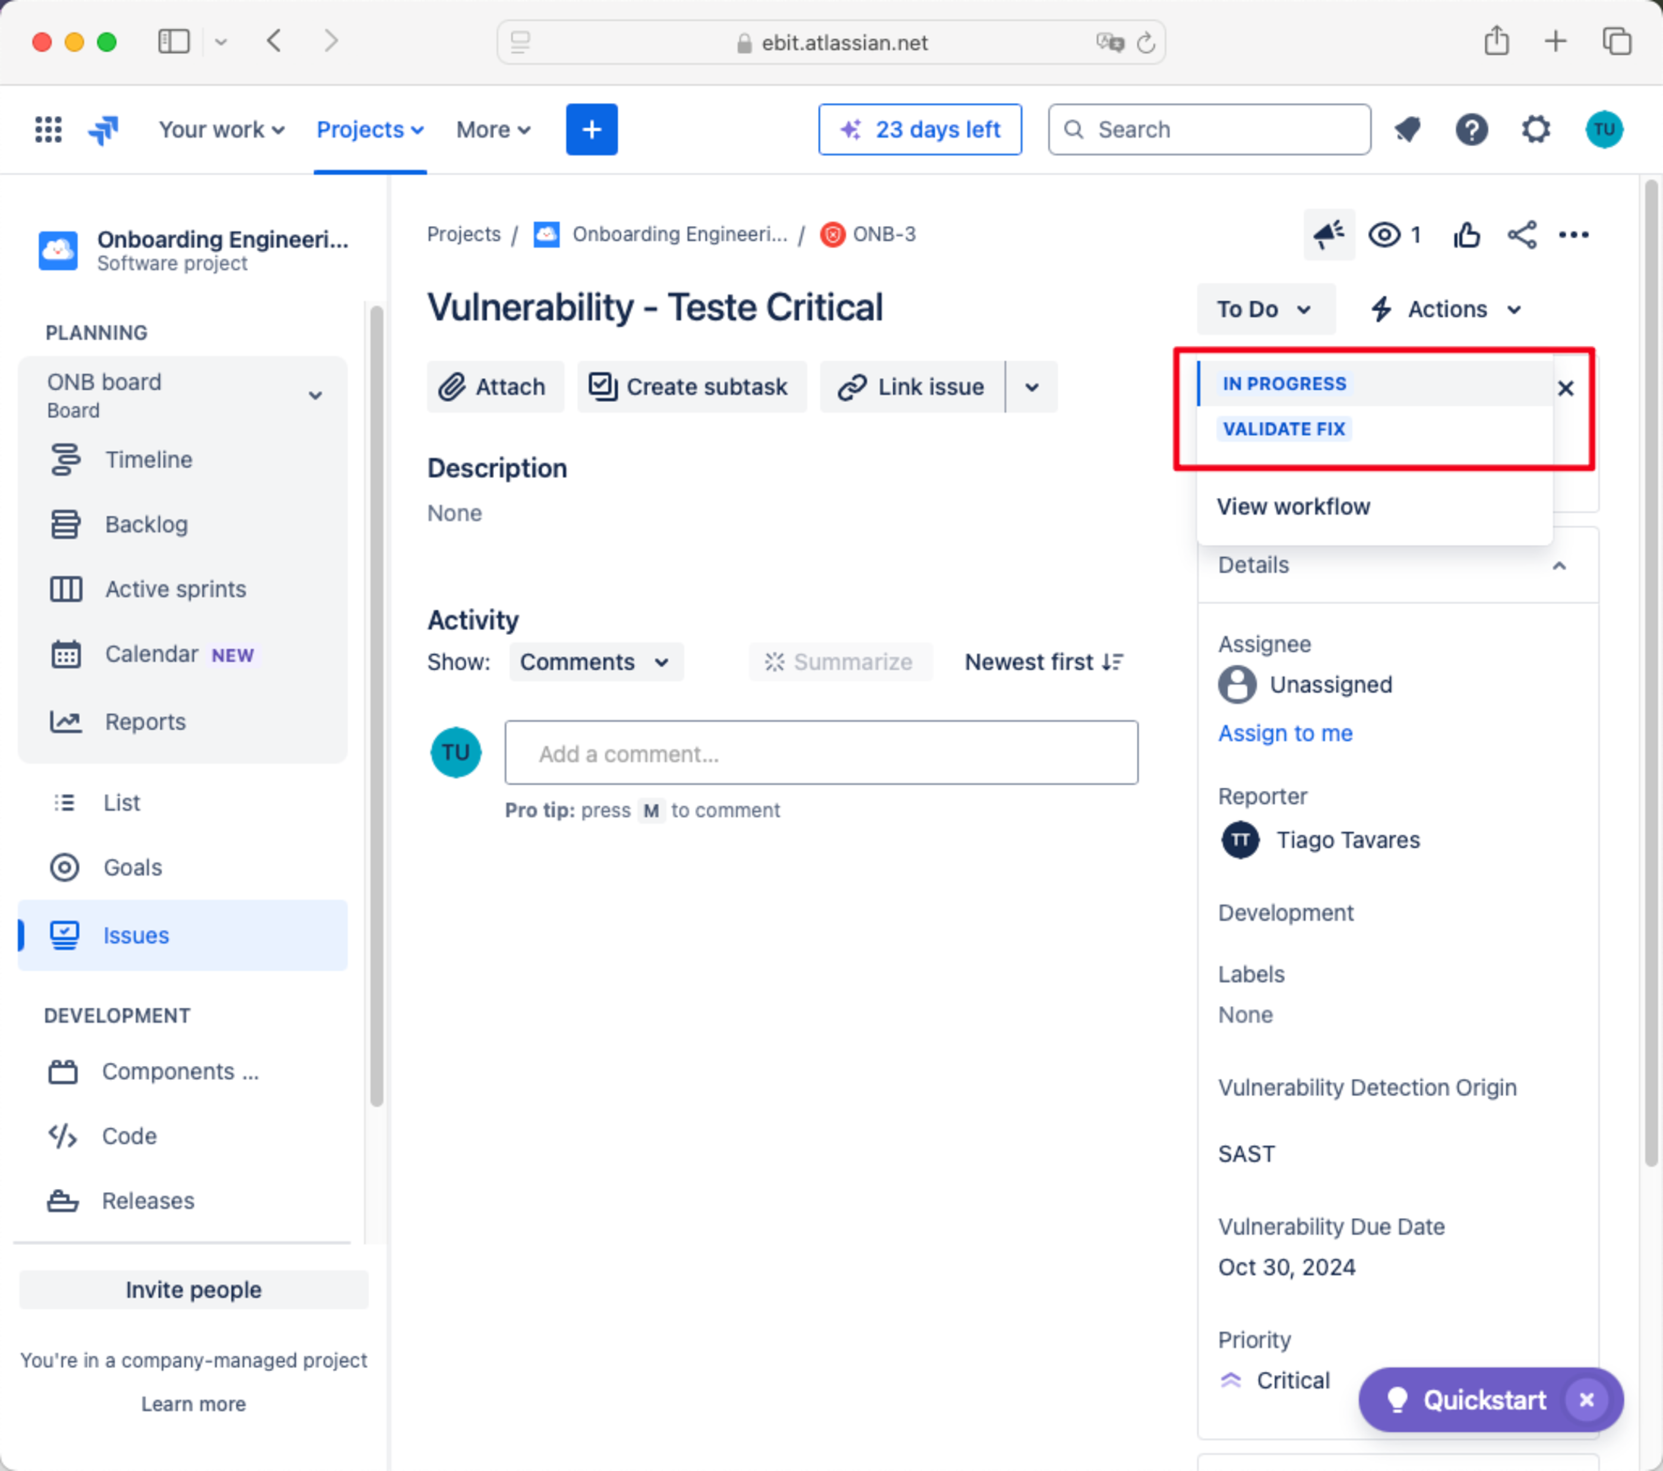1663x1471 pixels.
Task: Open the app switcher grid icon
Action: (x=48, y=130)
